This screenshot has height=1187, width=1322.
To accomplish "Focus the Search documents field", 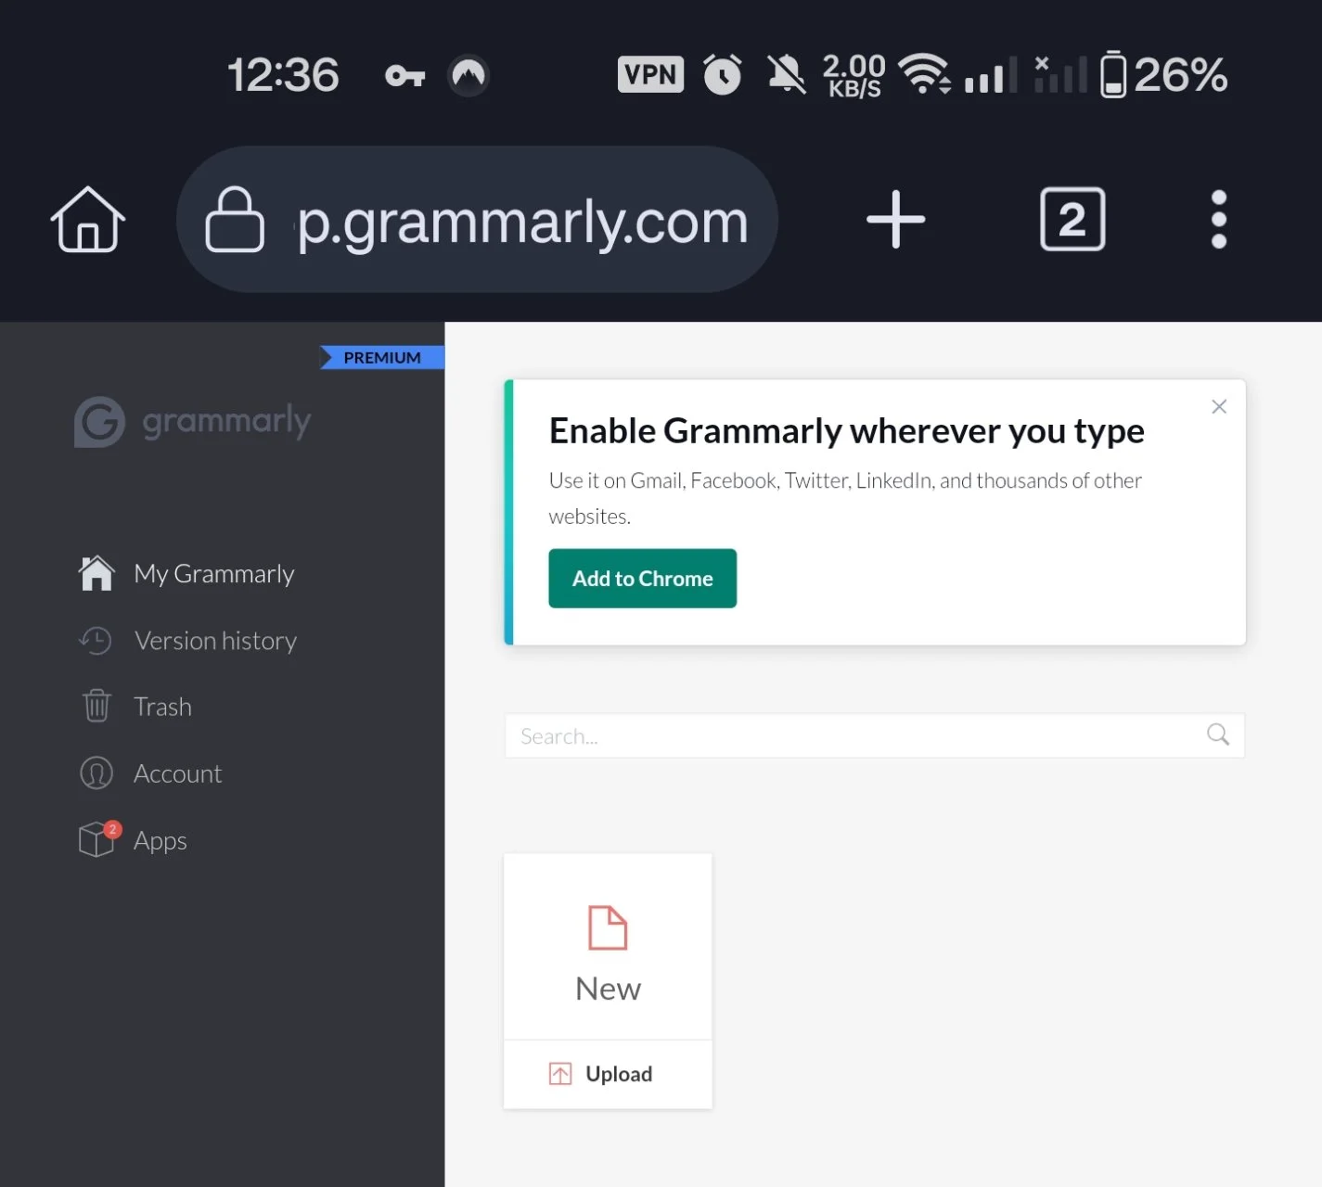I will pyautogui.click(x=874, y=735).
